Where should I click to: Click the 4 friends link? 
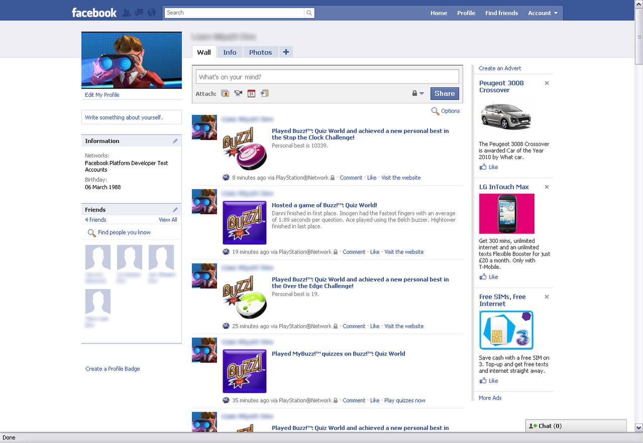(95, 220)
